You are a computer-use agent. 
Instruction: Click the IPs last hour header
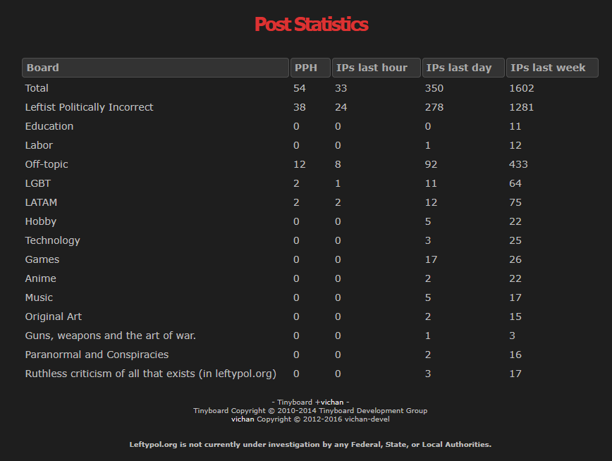[376, 68]
